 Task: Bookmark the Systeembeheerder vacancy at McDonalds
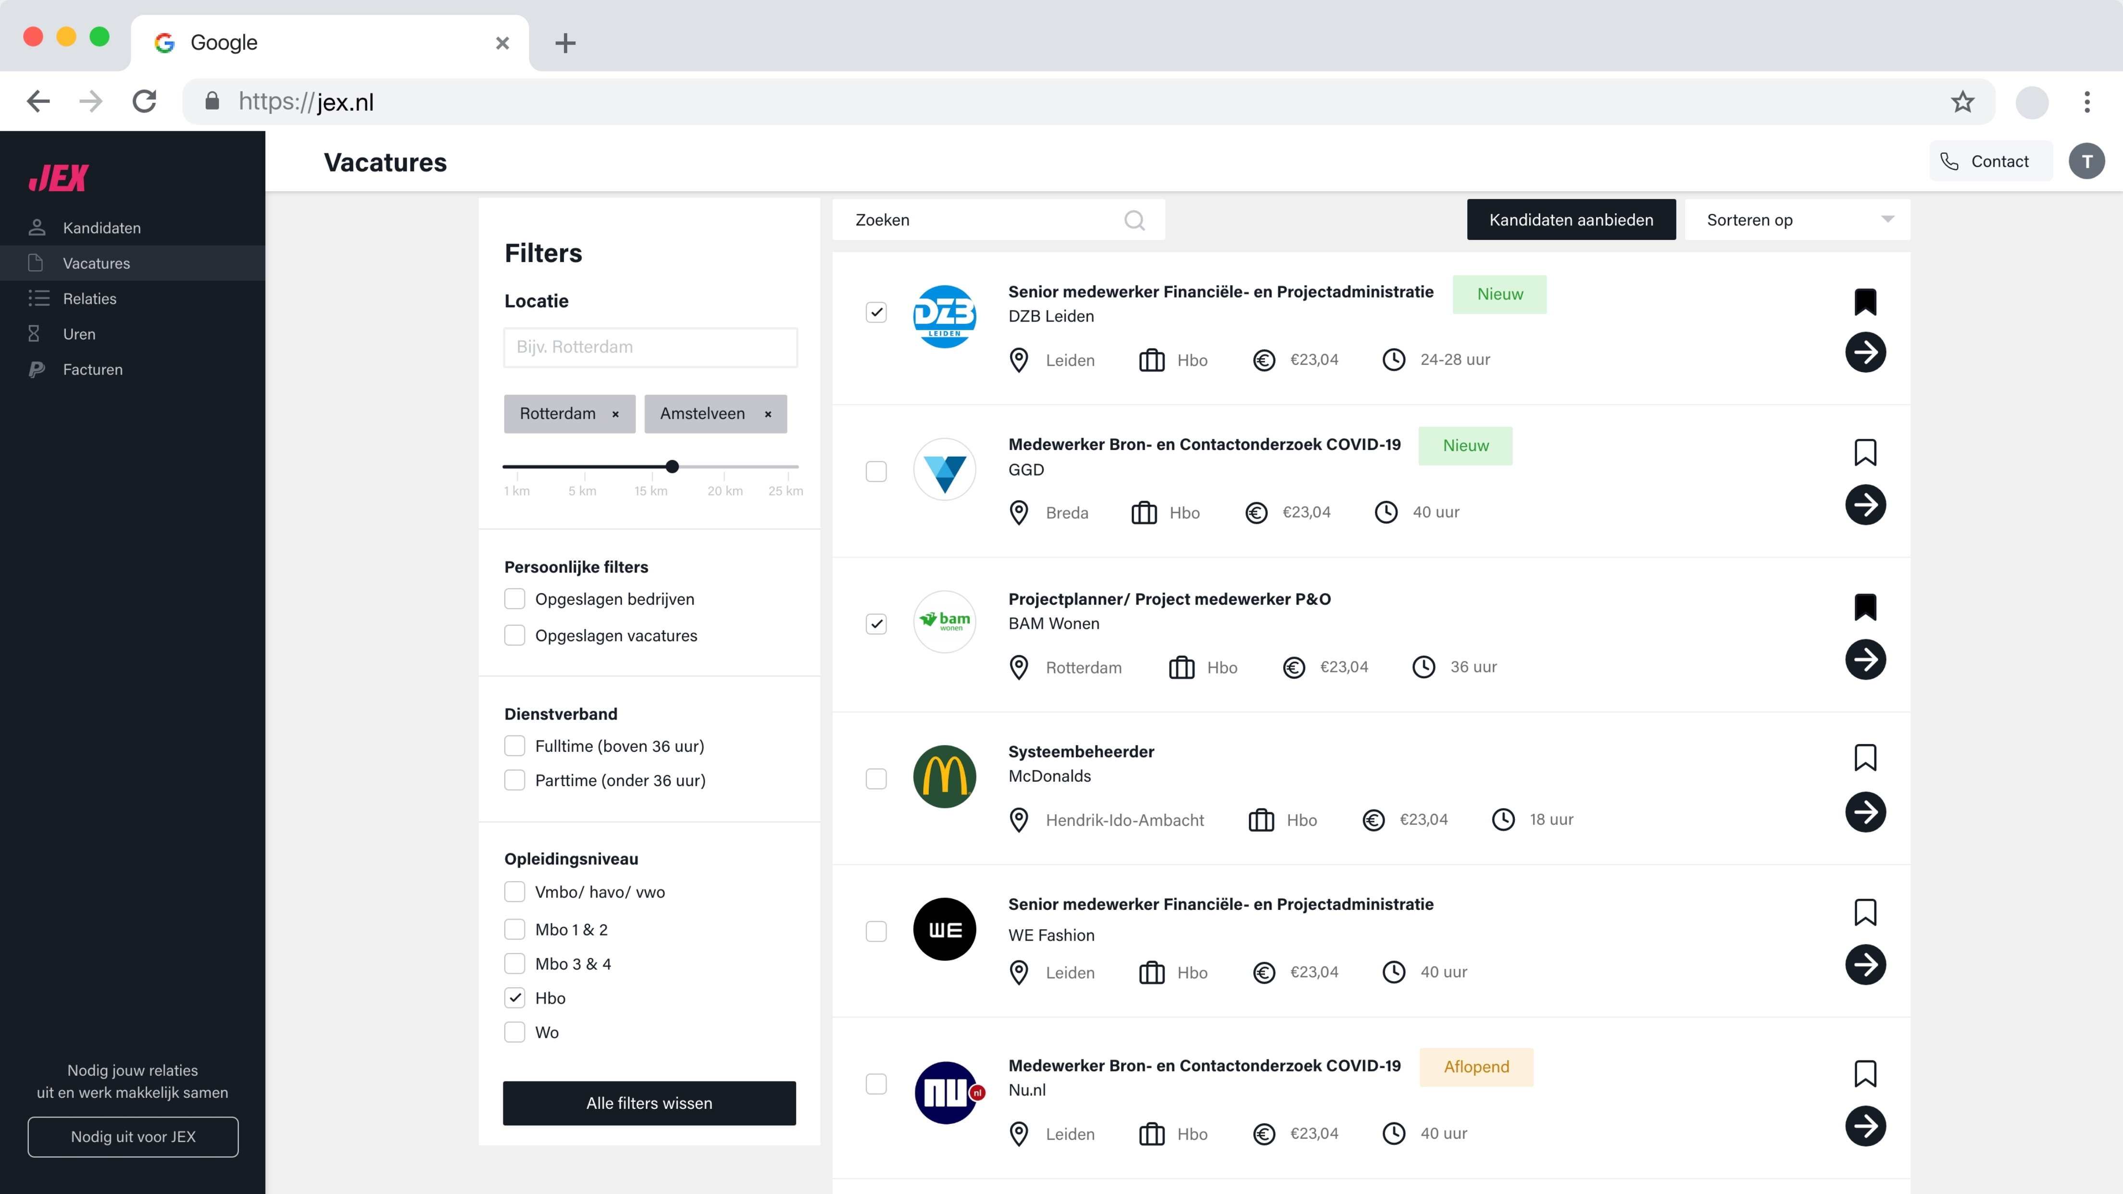(x=1866, y=757)
